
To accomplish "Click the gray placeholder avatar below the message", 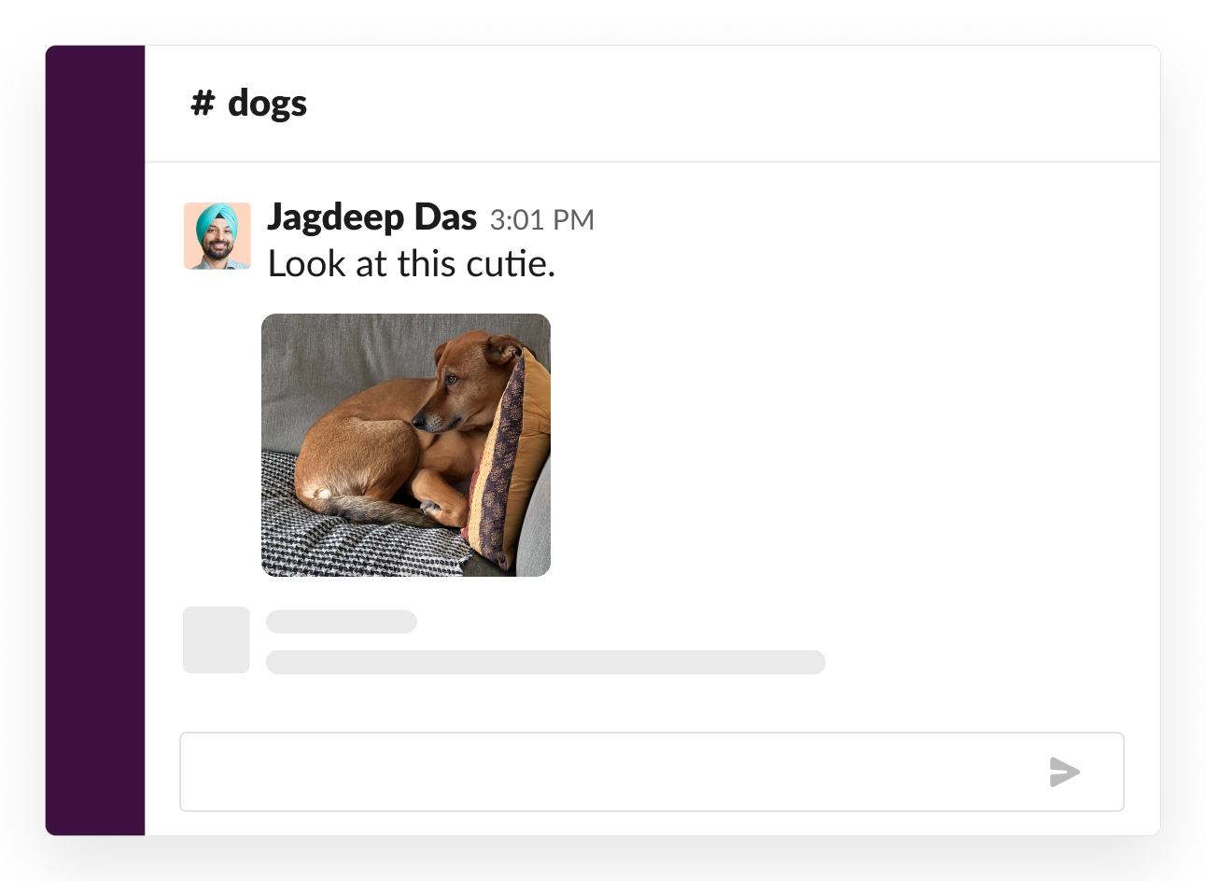I will pos(216,640).
